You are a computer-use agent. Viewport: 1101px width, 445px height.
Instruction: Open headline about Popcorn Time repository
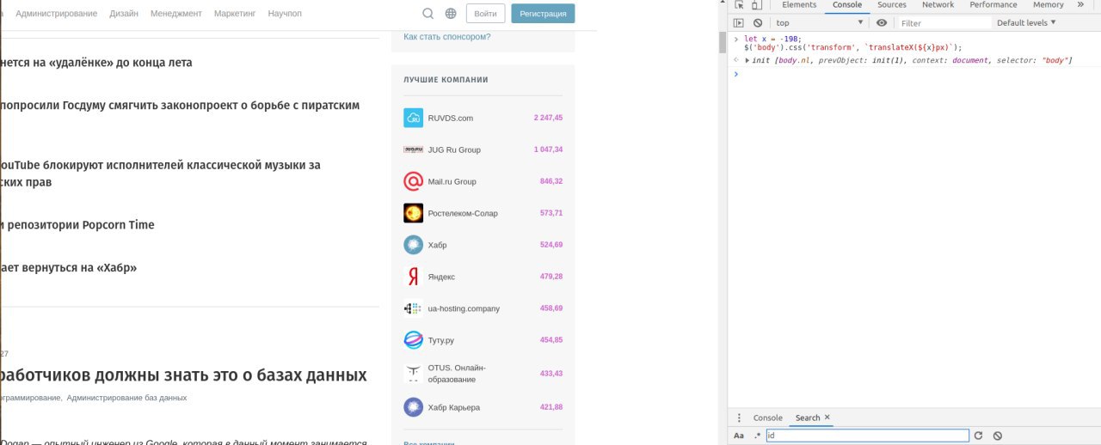coord(77,225)
